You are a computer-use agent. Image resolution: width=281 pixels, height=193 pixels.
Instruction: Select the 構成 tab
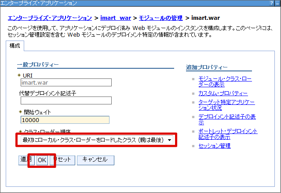(15, 46)
